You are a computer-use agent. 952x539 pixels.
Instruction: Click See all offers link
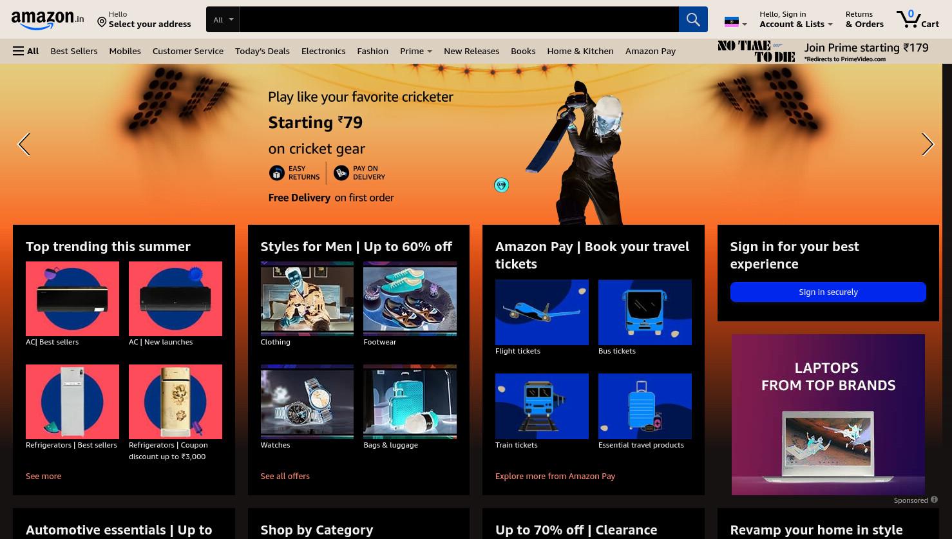click(x=285, y=476)
